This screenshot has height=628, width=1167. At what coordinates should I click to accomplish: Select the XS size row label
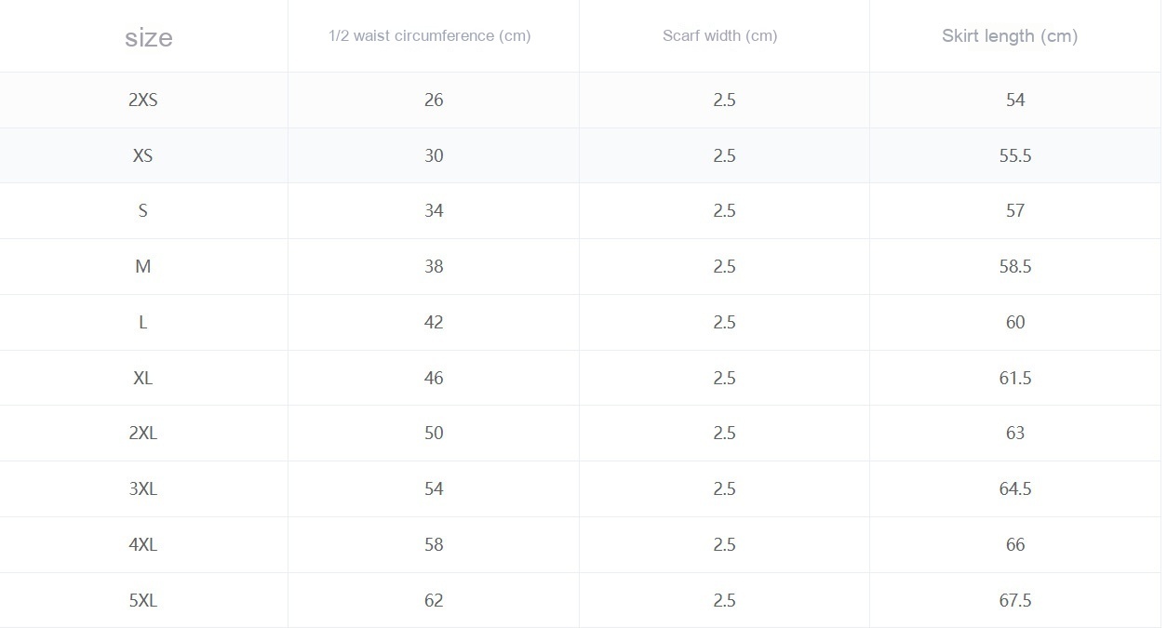click(x=143, y=155)
